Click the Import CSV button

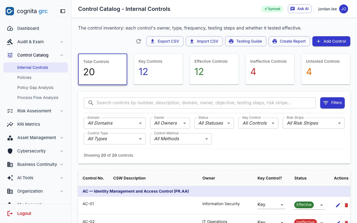(204, 41)
